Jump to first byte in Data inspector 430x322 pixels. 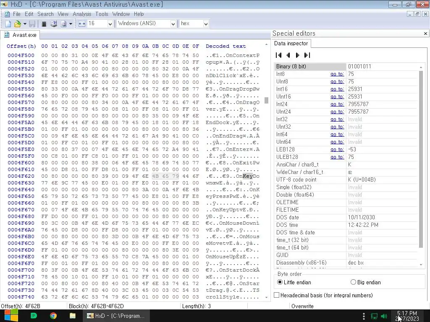(x=279, y=55)
